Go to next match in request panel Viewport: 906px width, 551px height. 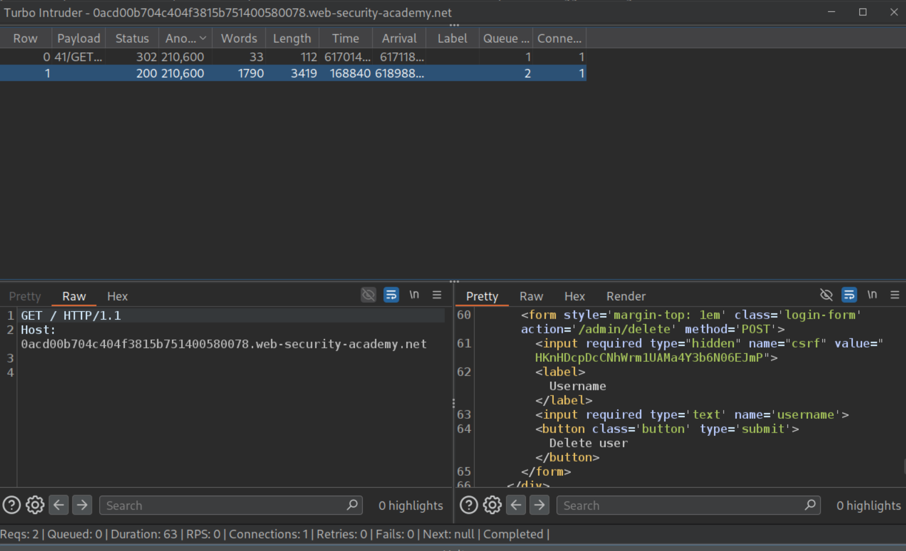tap(82, 505)
